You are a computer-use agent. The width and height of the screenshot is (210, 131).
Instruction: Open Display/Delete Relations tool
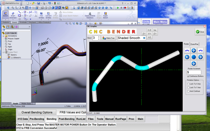90,15
